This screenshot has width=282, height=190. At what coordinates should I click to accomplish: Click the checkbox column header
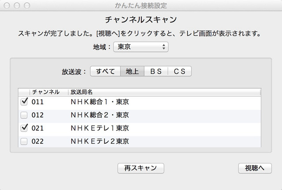pyautogui.click(x=24, y=92)
